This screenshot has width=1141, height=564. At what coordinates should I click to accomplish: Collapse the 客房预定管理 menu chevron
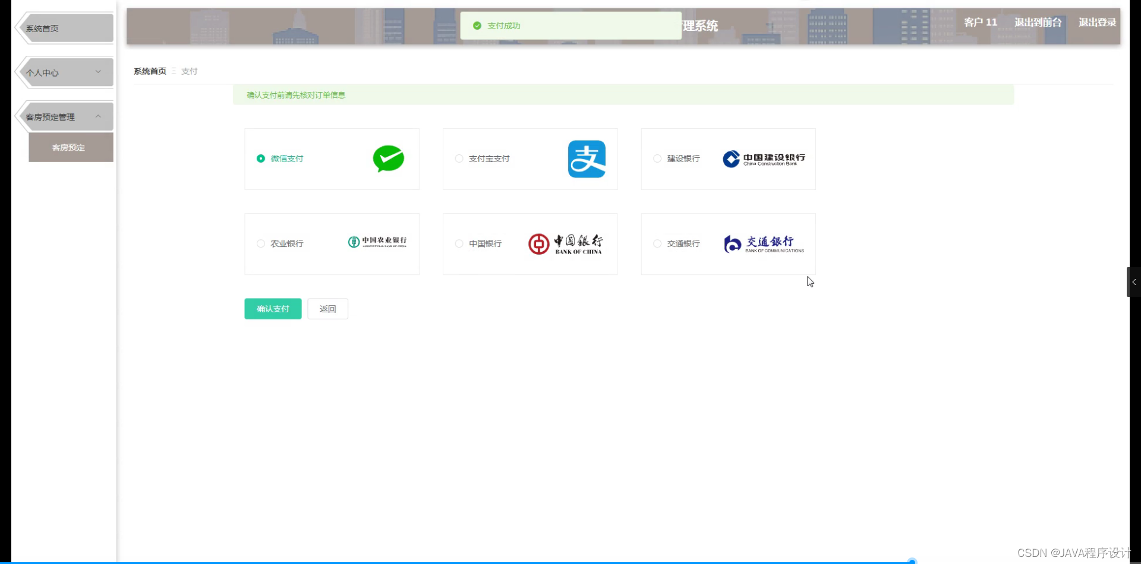98,116
